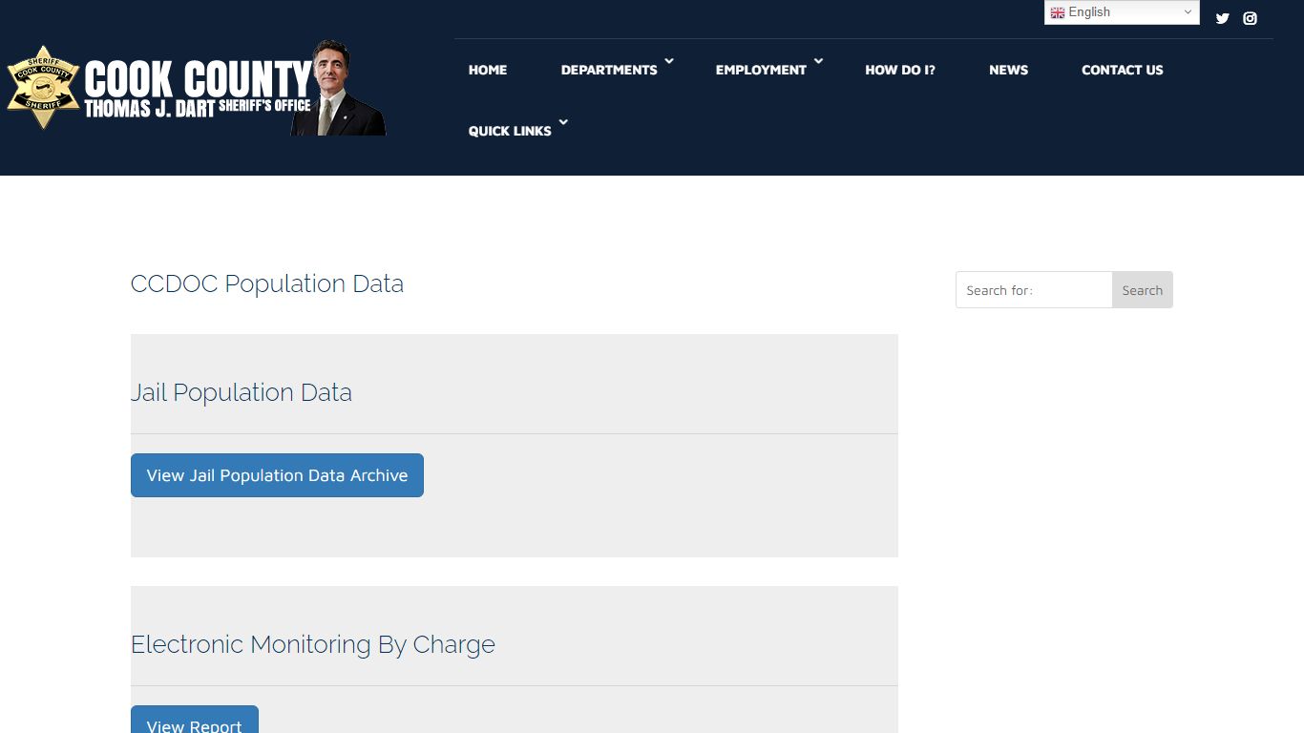Open the Sheriff's Instagram page icon
The width and height of the screenshot is (1304, 733).
coord(1250,18)
